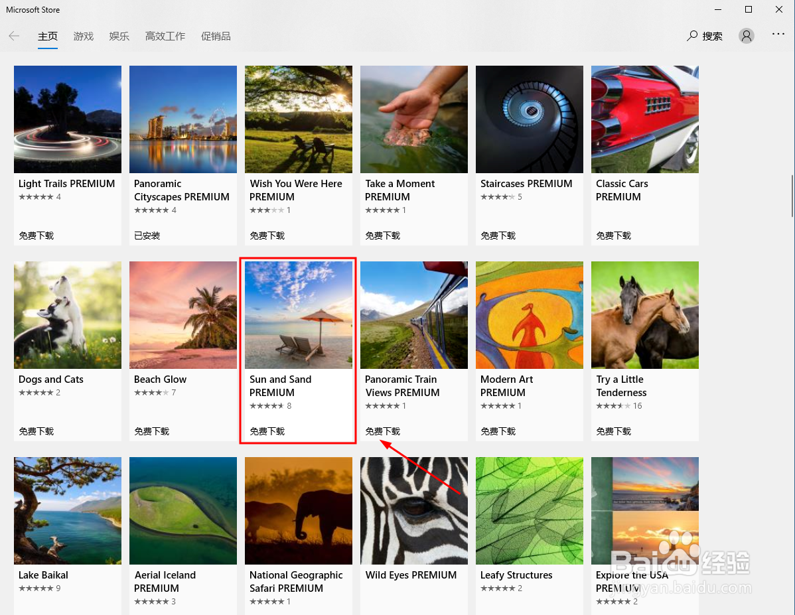This screenshot has height=615, width=795.
Task: Open the 促销品 category
Action: pyautogui.click(x=216, y=36)
